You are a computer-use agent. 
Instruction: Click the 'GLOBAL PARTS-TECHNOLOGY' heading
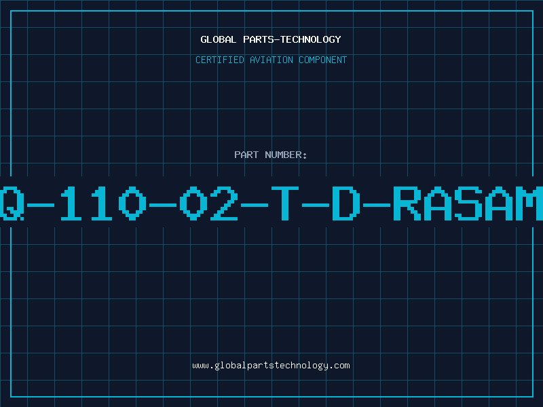271,39
